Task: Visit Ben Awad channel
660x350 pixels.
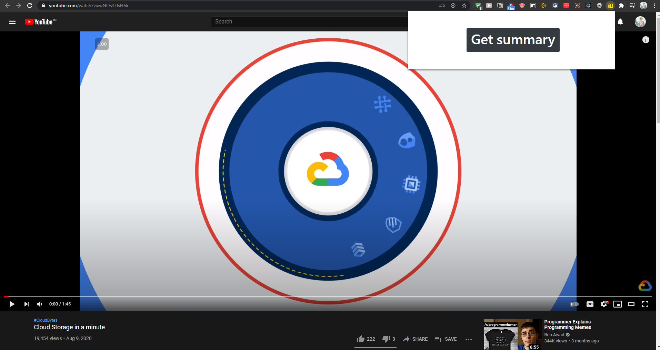Action: click(x=554, y=335)
